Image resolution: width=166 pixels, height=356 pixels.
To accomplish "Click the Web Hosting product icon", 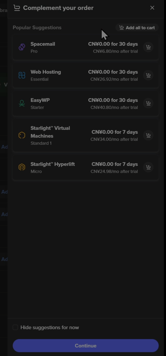I will click(22, 75).
